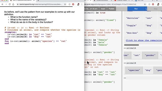
Task: Open the Run options dropdown arrow
Action: (146, 9)
